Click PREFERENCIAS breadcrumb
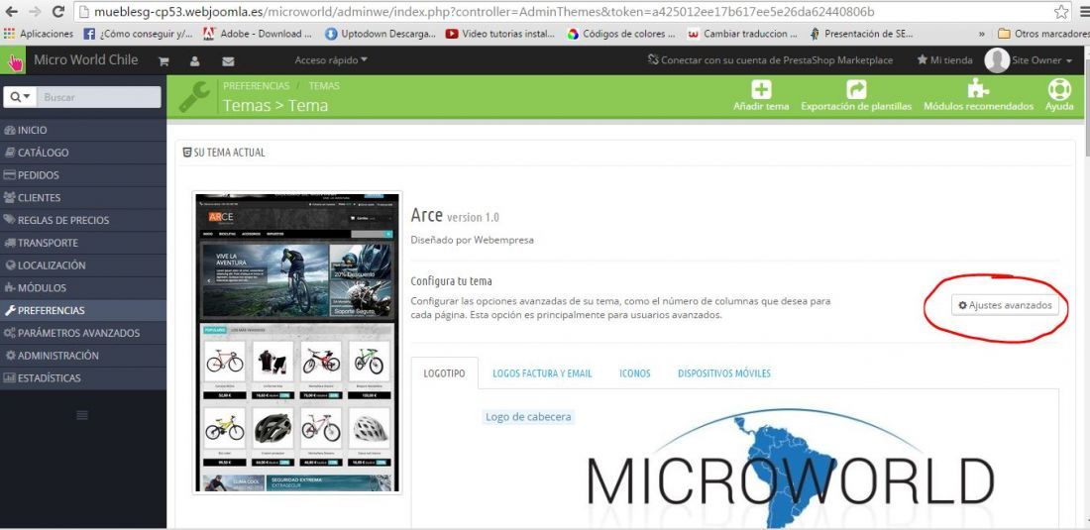The image size is (1090, 530). (256, 86)
